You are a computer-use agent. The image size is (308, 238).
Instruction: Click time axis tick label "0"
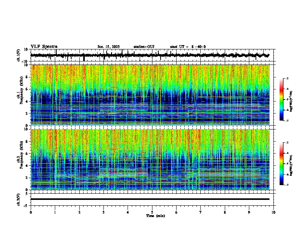point(31,212)
